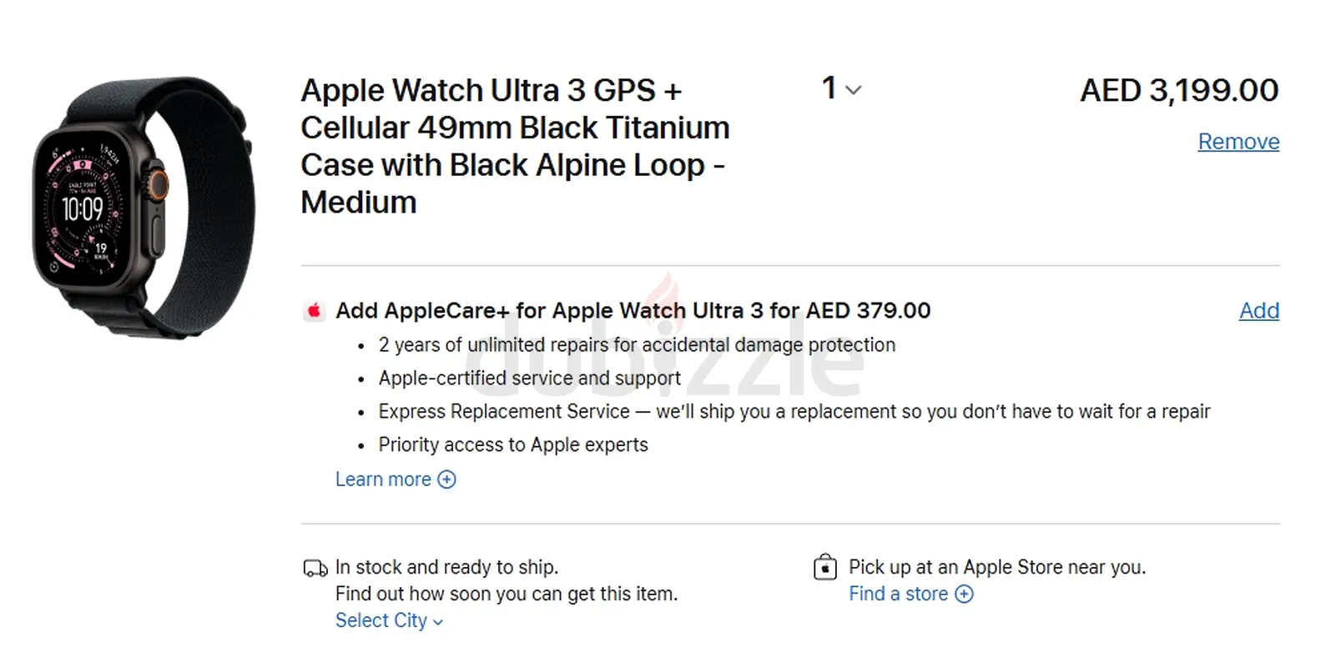1331x667 pixels.
Task: Click the AED 3,199.00 price
Action: pyautogui.click(x=1178, y=90)
